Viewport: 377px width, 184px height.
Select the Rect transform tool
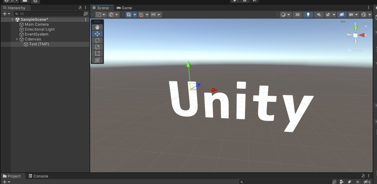(97, 54)
